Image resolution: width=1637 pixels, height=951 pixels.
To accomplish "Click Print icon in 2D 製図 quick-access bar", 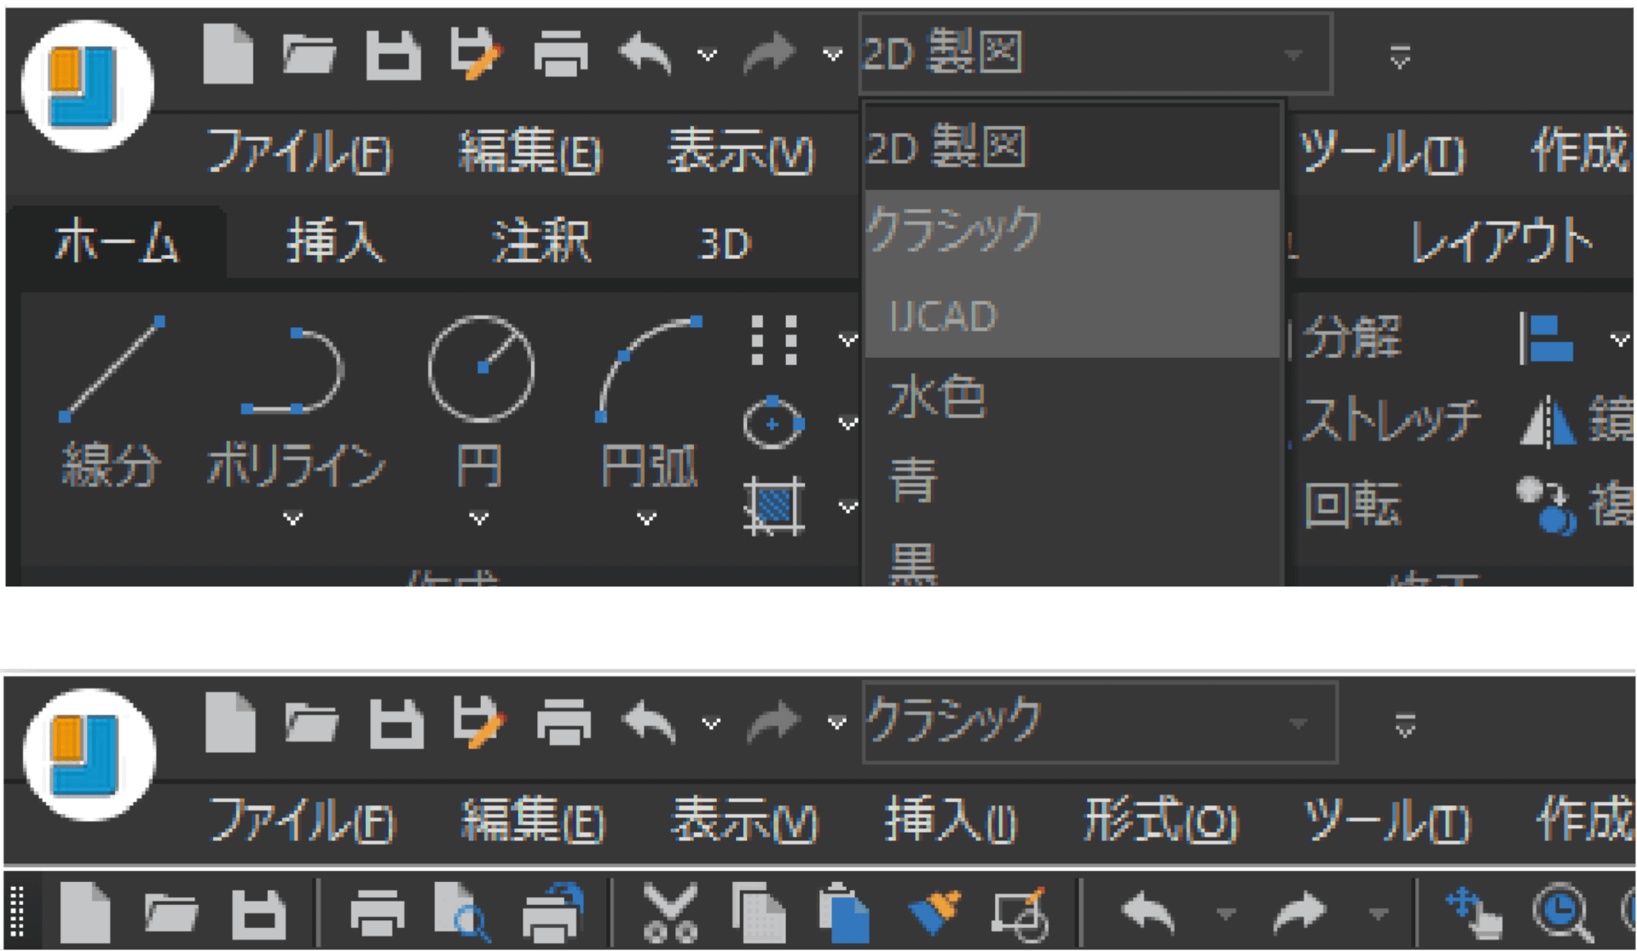I will tap(560, 54).
